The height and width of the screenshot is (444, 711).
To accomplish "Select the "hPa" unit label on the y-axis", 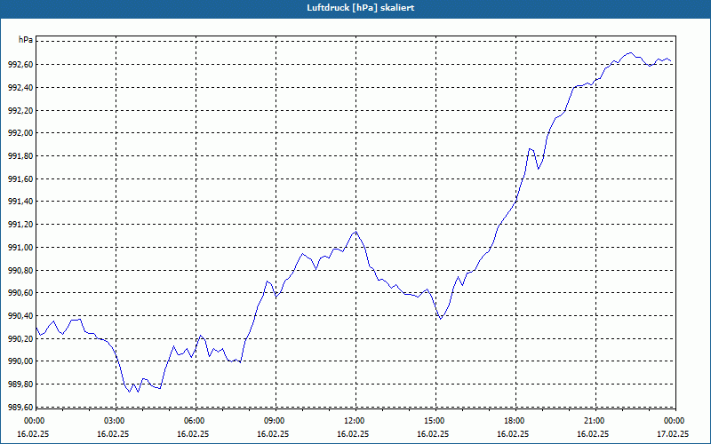I will pyautogui.click(x=26, y=40).
